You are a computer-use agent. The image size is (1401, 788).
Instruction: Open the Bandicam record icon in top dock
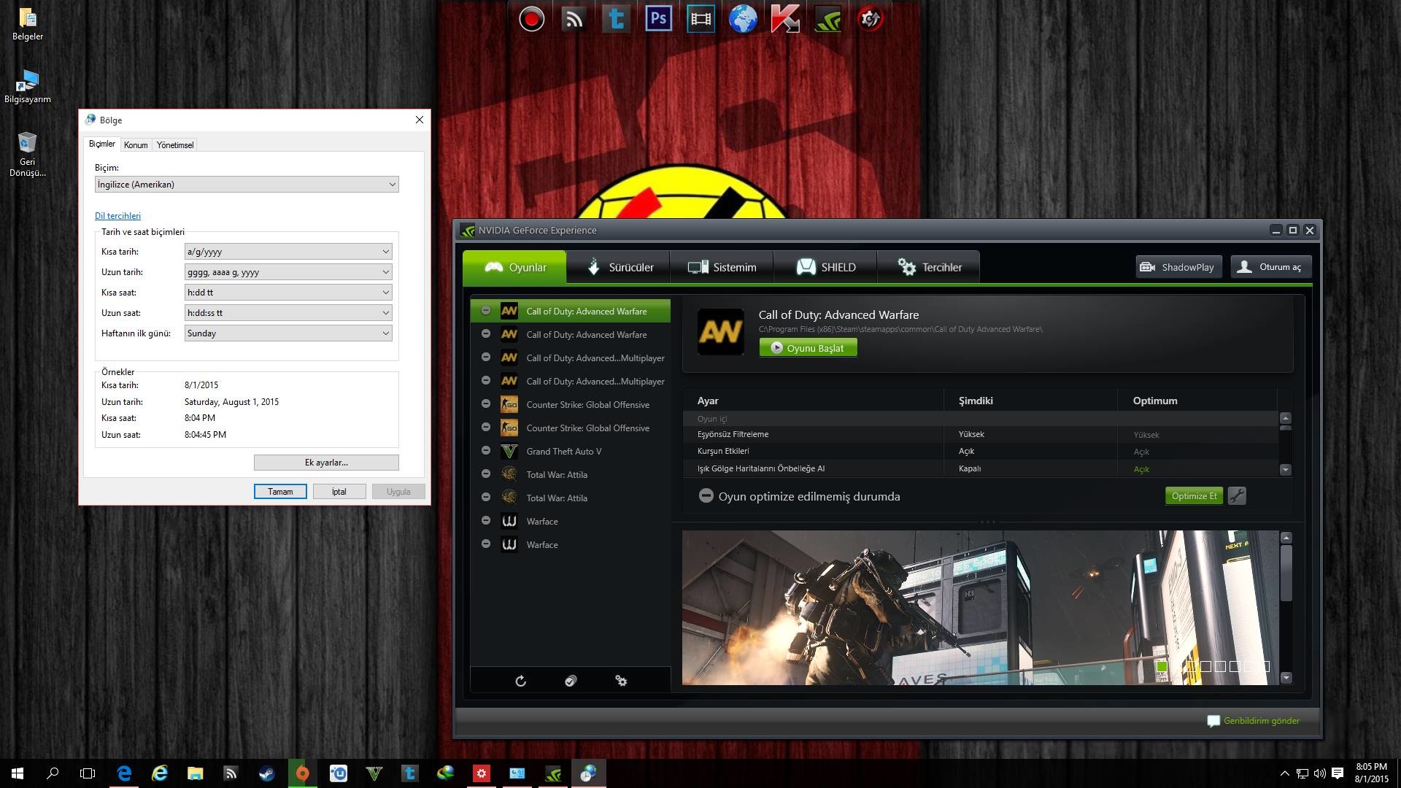pos(532,19)
